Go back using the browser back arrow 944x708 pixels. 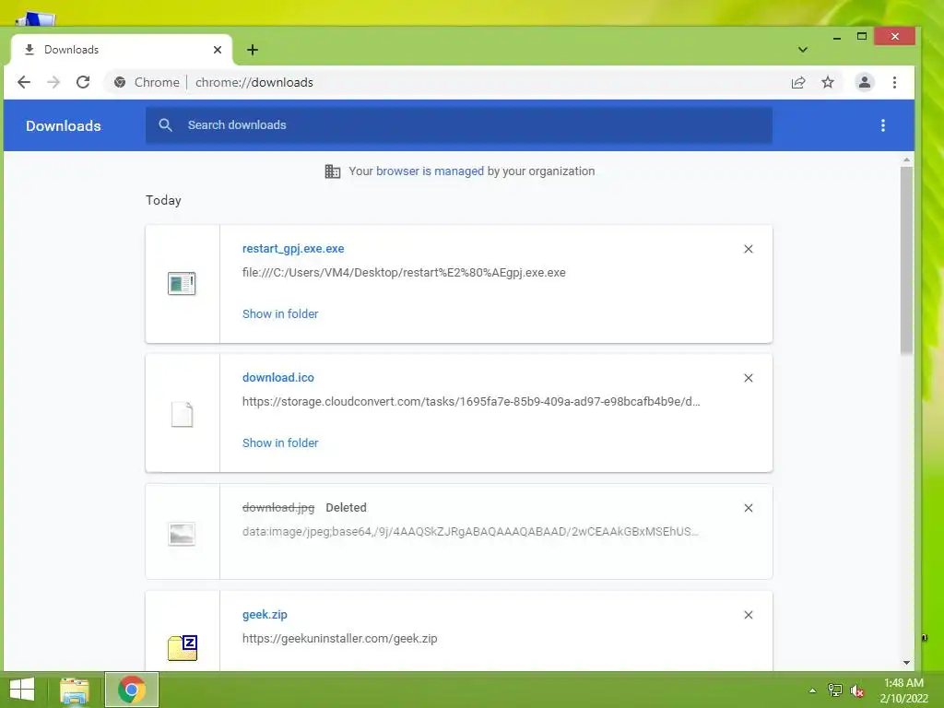coord(23,82)
